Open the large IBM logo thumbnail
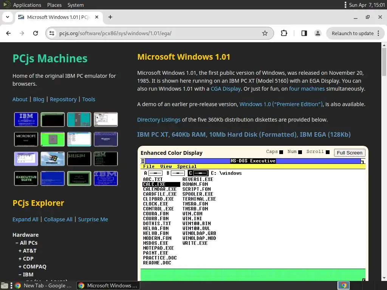 pos(106,178)
